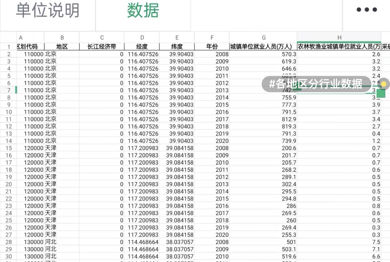Click cell with value 255.3
390x262 pixels.
263,235
